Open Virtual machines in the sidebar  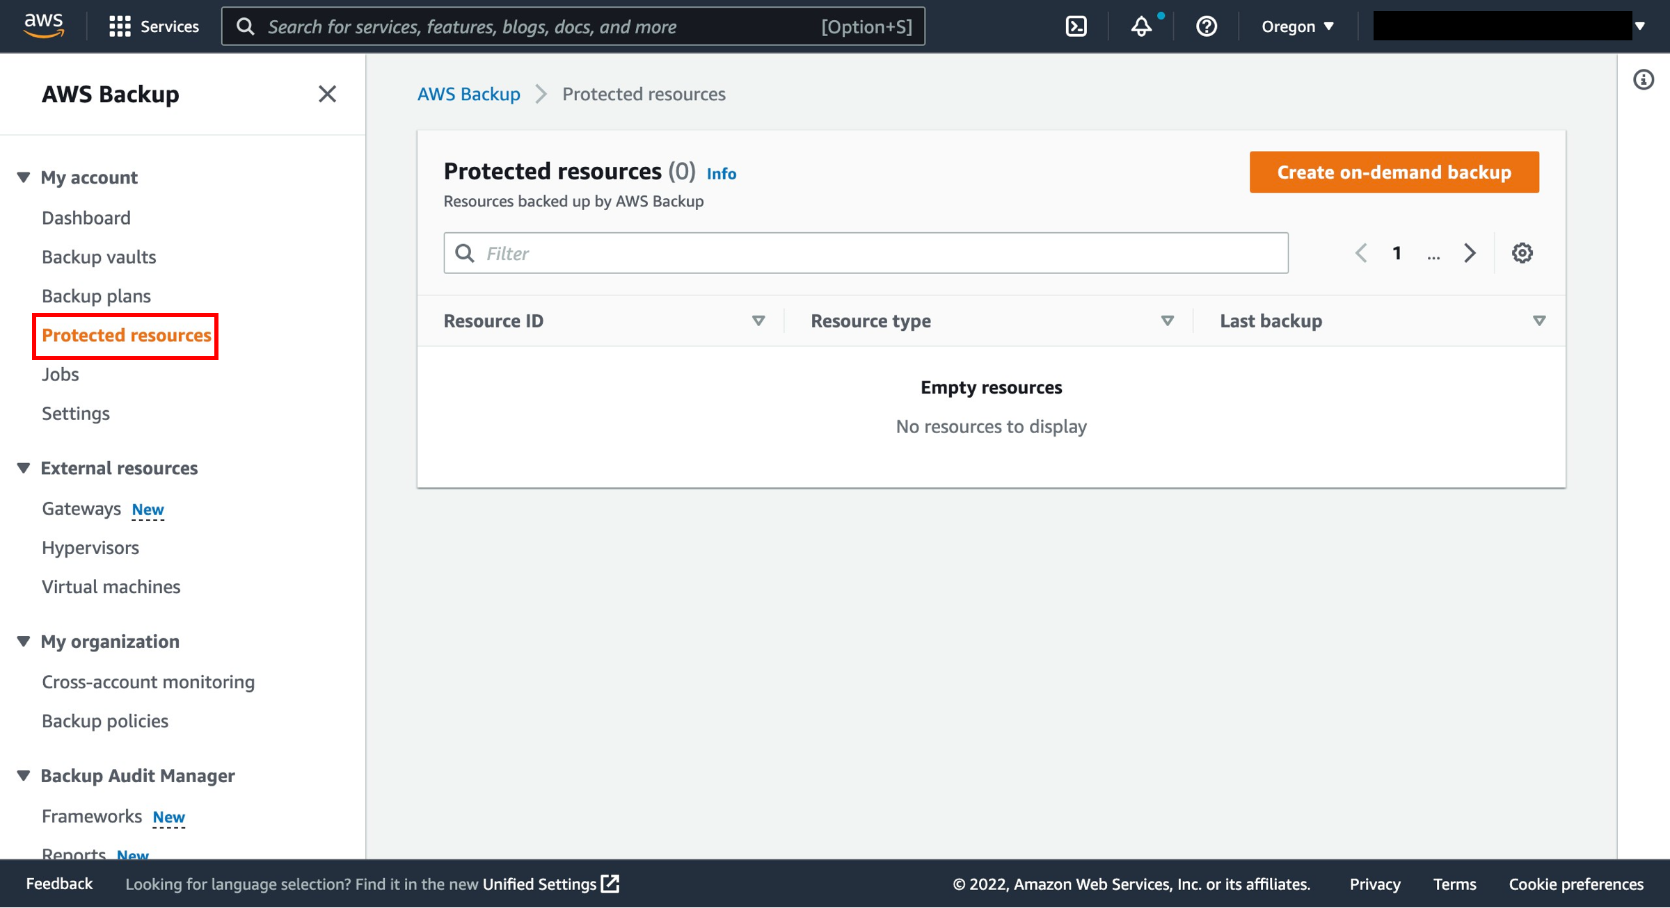click(x=111, y=586)
